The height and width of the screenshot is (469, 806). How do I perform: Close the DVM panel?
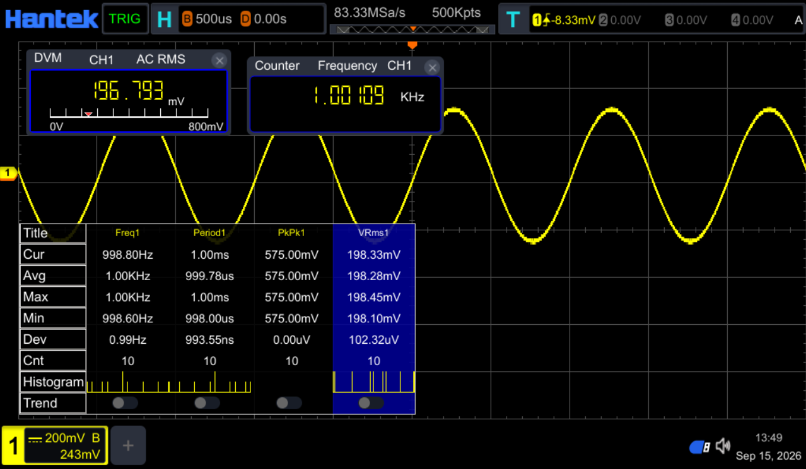pos(219,60)
